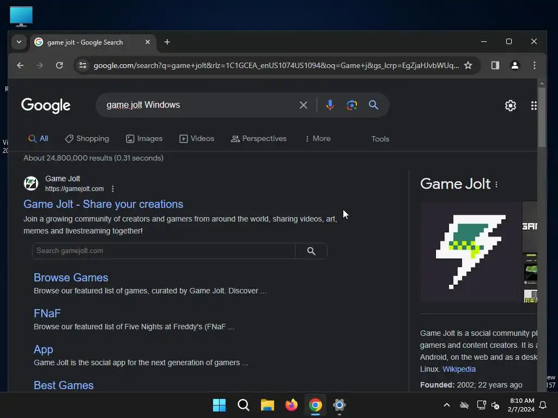Close the game jolt tab
This screenshot has width=558, height=418.
coord(148,42)
